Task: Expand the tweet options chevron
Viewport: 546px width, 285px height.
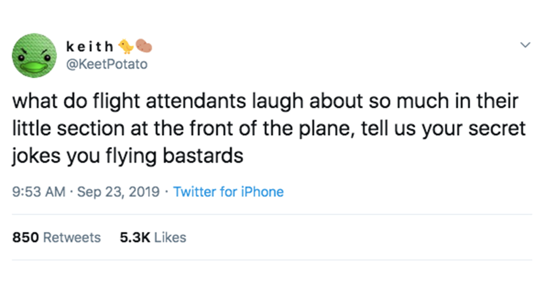Action: [526, 45]
